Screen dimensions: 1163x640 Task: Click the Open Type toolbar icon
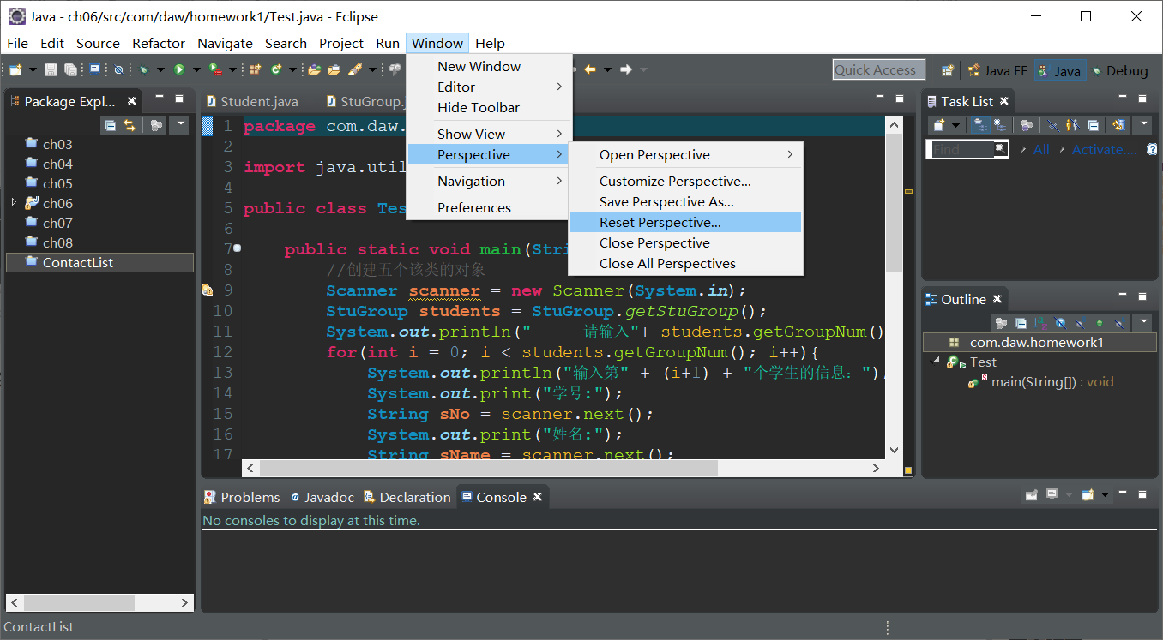[314, 69]
